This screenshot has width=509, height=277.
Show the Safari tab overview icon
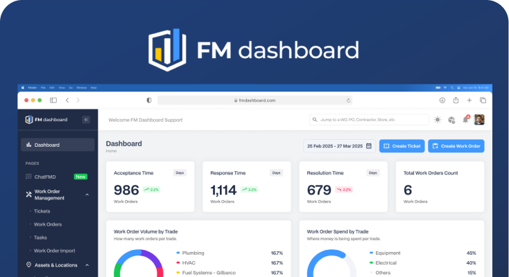coord(483,100)
